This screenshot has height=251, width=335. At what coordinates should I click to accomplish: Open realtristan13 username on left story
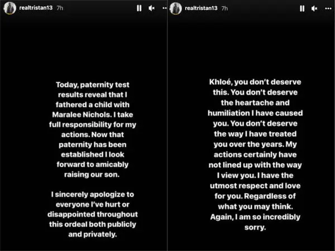[36, 8]
